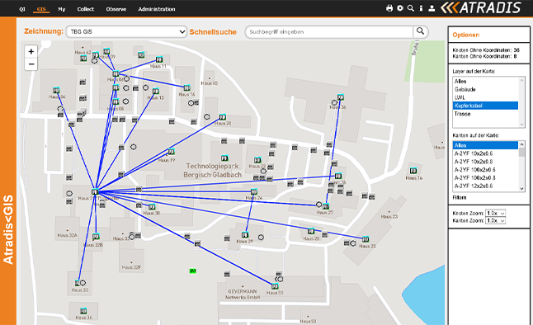Image resolution: width=533 pixels, height=325 pixels.
Task: Click node icon at Haus 16
Action: pos(413,171)
